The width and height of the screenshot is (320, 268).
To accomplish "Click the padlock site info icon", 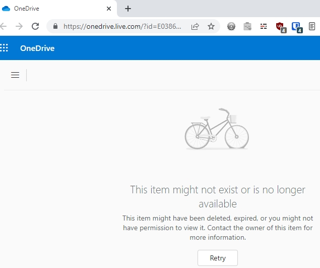I will pyautogui.click(x=55, y=26).
